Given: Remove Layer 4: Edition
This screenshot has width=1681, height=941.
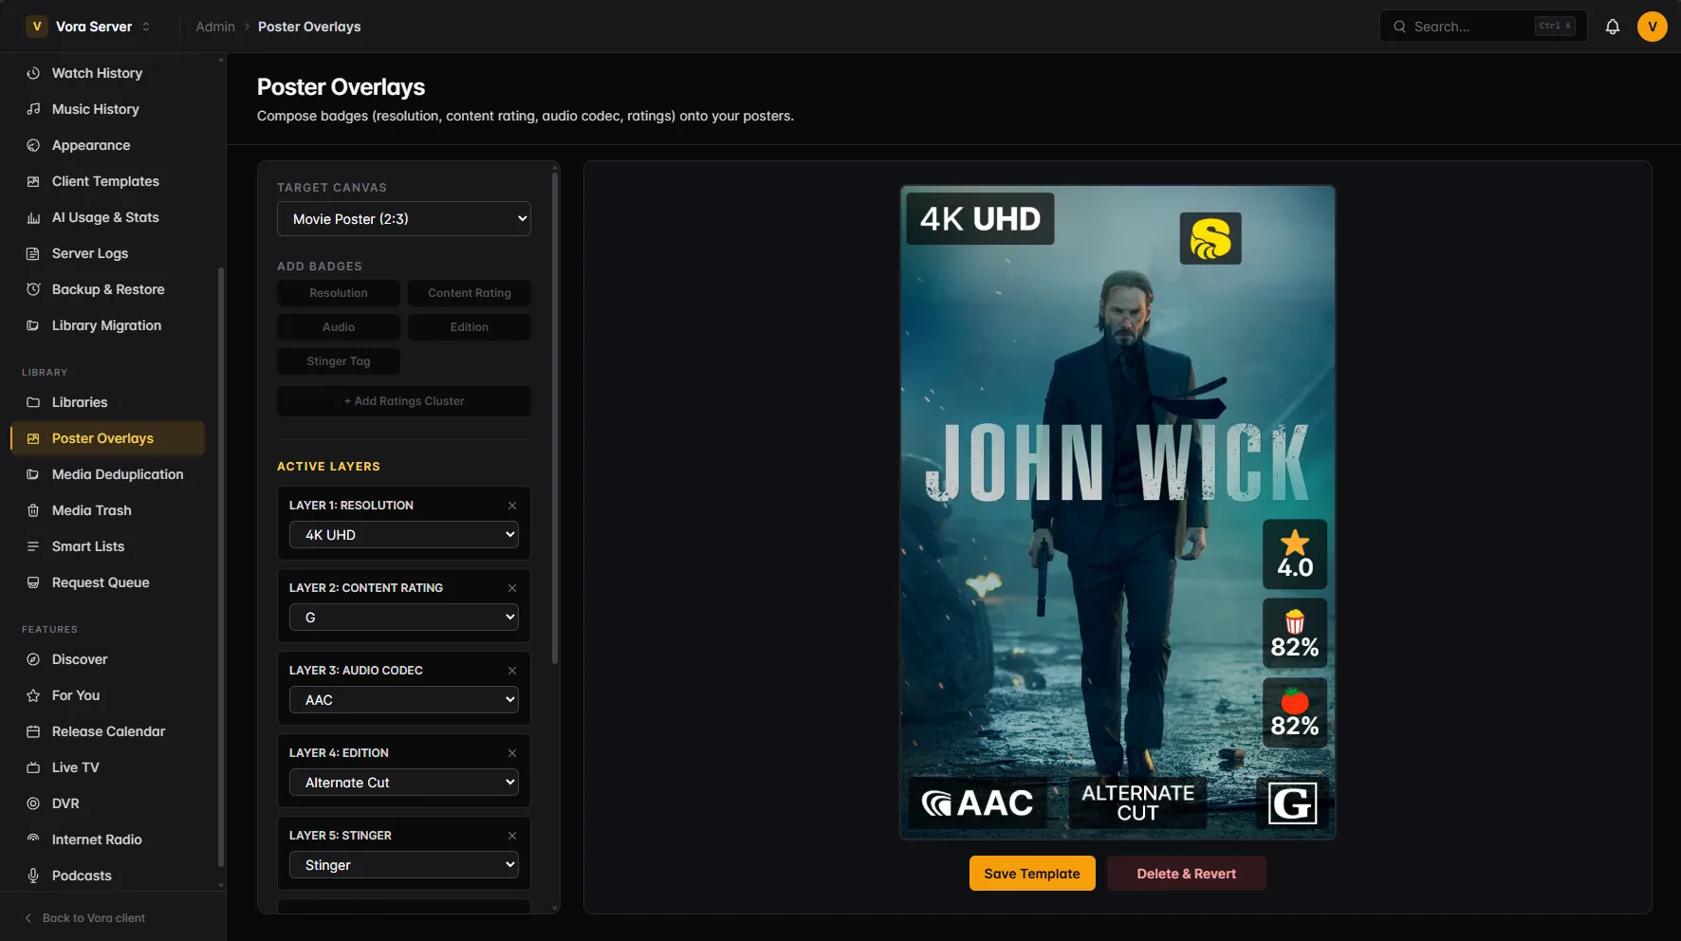Looking at the screenshot, I should 512,753.
